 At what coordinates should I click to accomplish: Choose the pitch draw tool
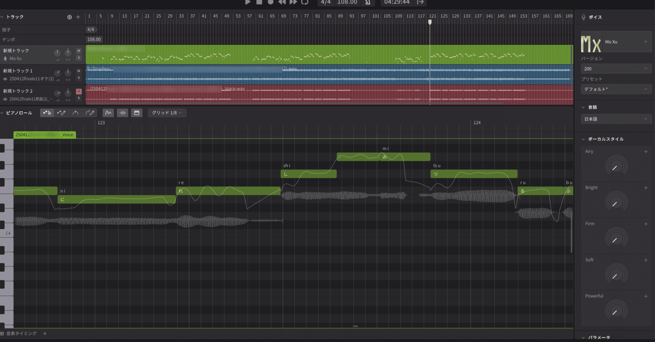pos(76,113)
